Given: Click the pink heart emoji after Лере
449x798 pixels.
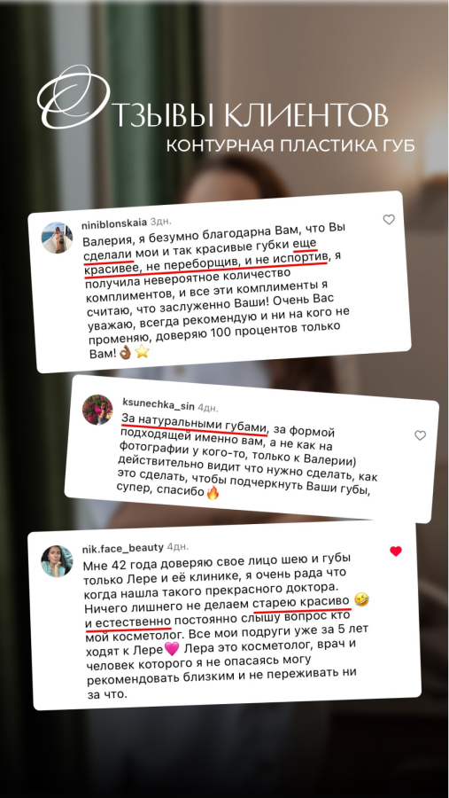Looking at the screenshot, I should point(173,649).
